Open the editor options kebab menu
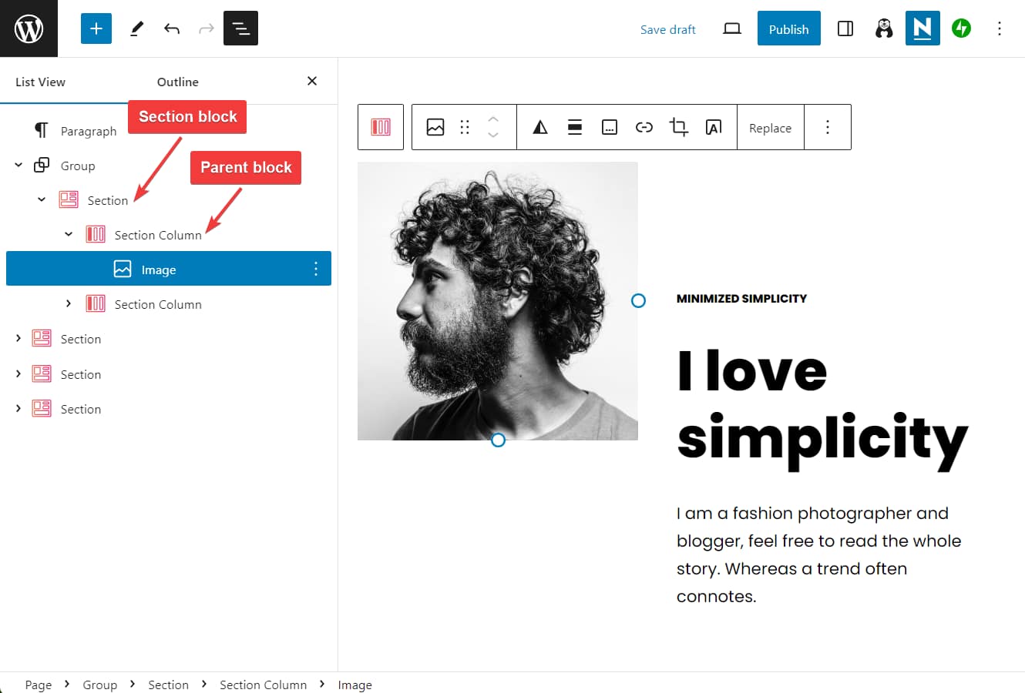This screenshot has width=1025, height=693. (999, 28)
